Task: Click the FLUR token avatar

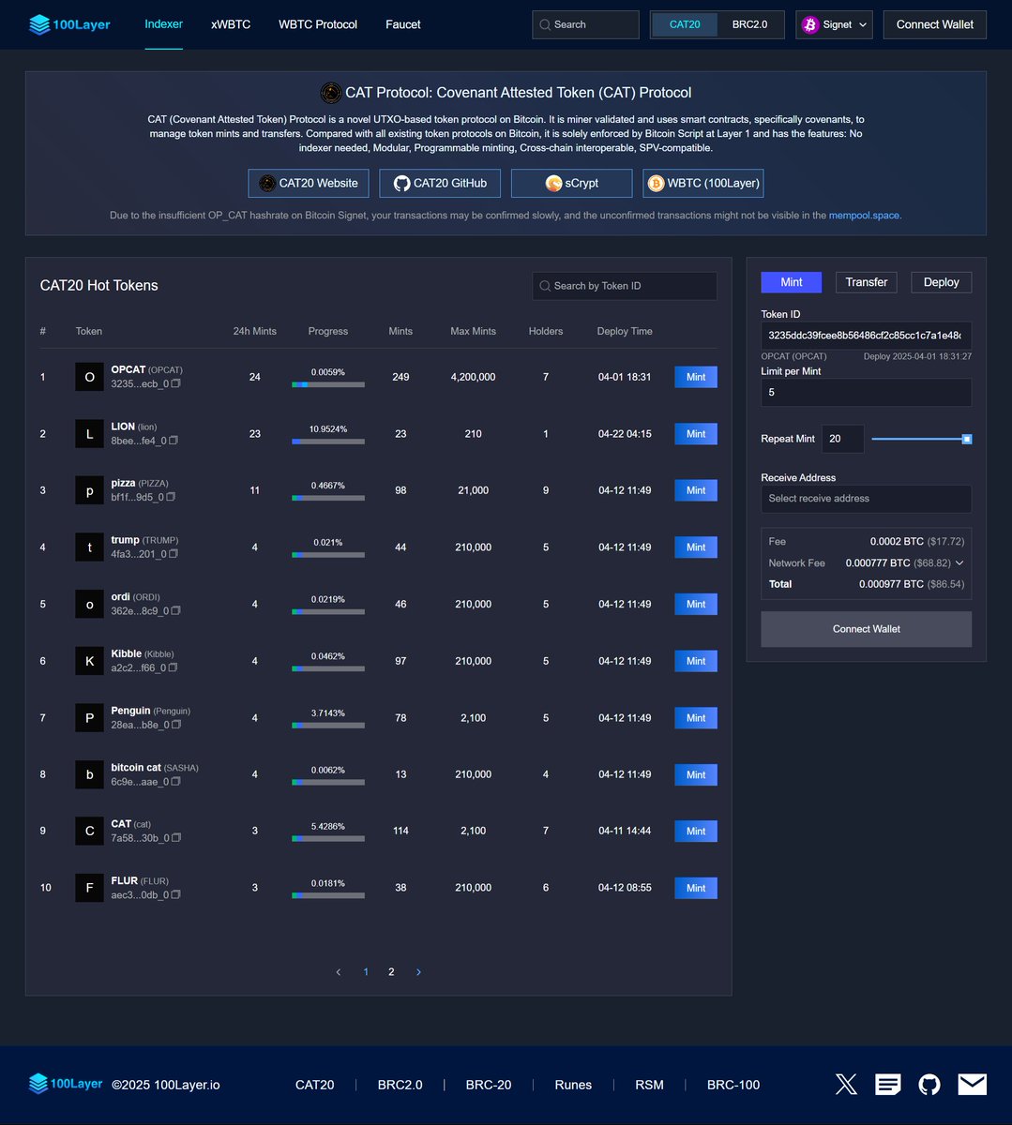Action: click(90, 888)
